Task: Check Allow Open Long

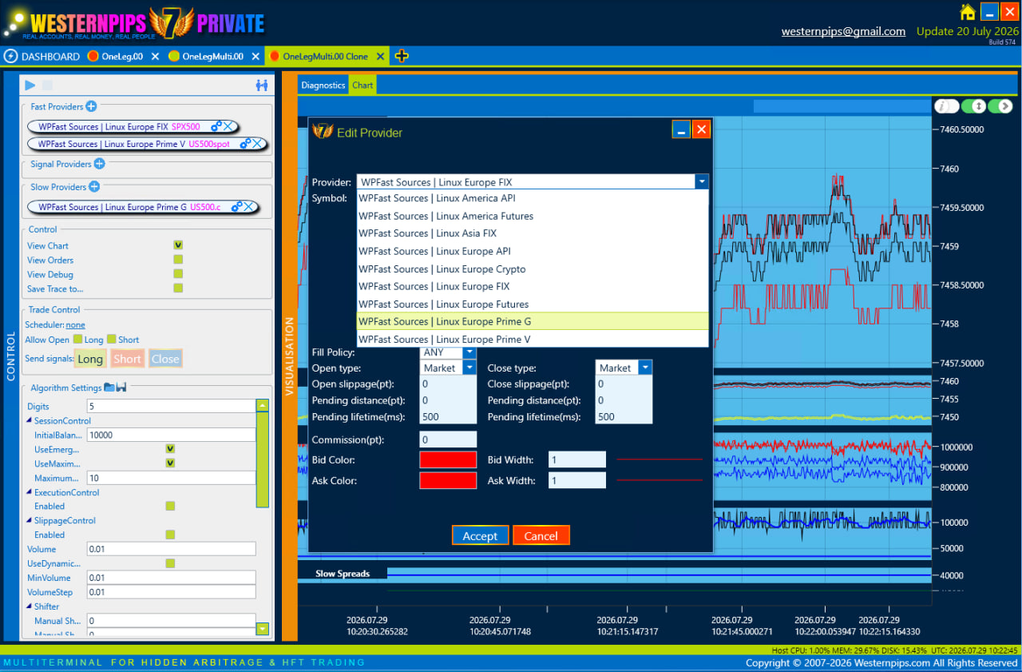Action: point(77,340)
